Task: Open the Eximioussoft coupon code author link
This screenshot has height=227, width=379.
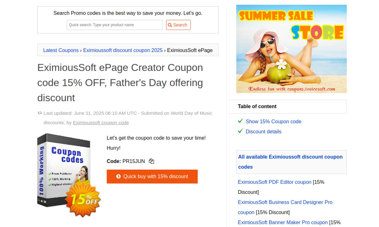Action: 101,122
